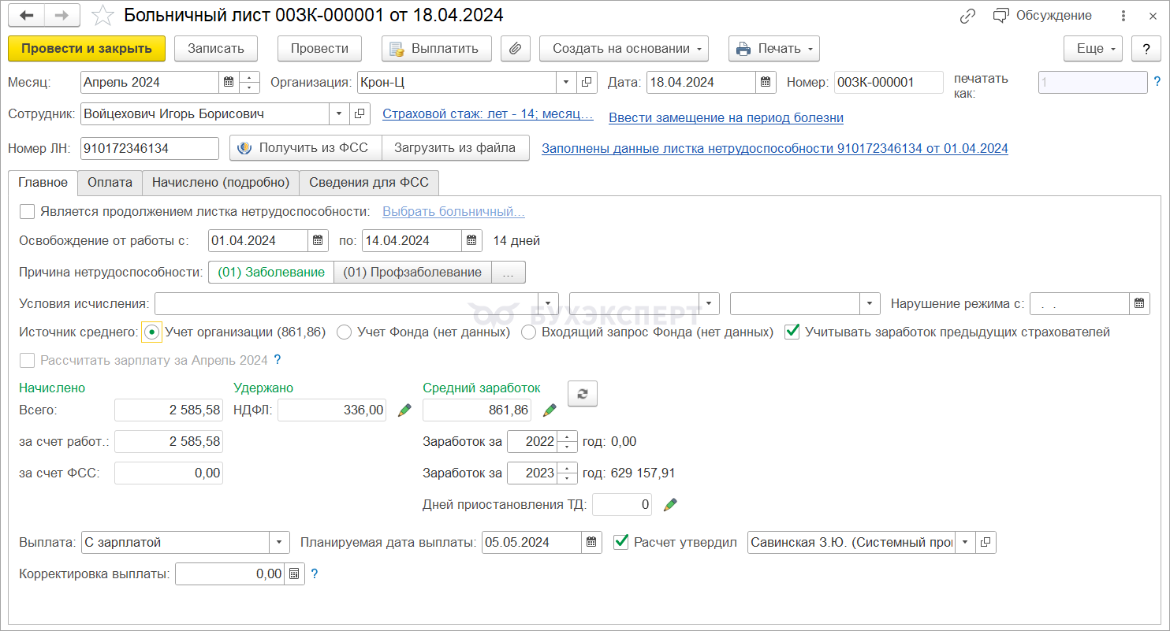
Task: Click the Выплатить button
Action: pyautogui.click(x=437, y=48)
